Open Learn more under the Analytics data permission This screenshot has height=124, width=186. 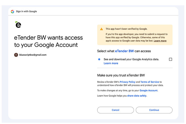coord(111,63)
